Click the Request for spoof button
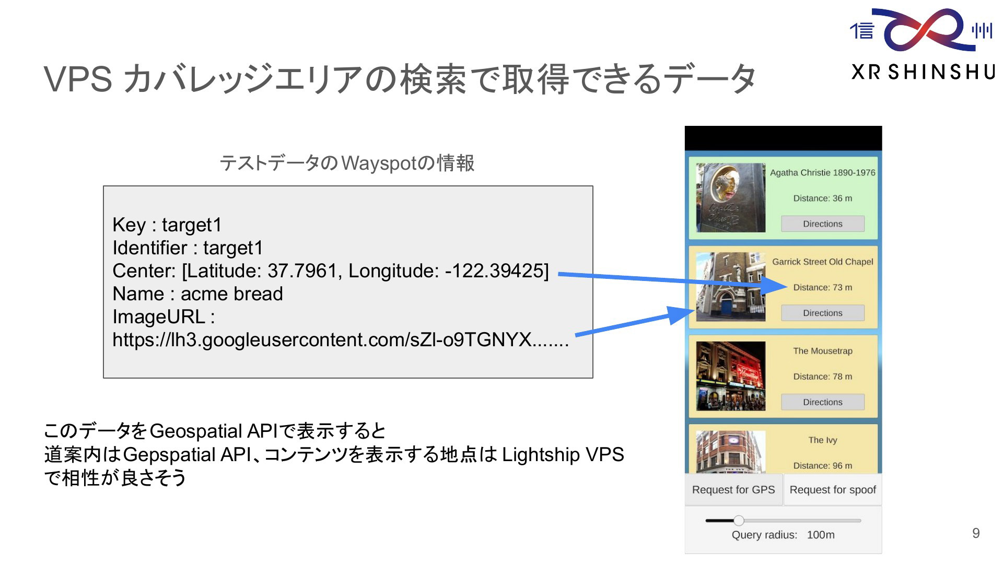The image size is (1003, 564). pos(833,490)
